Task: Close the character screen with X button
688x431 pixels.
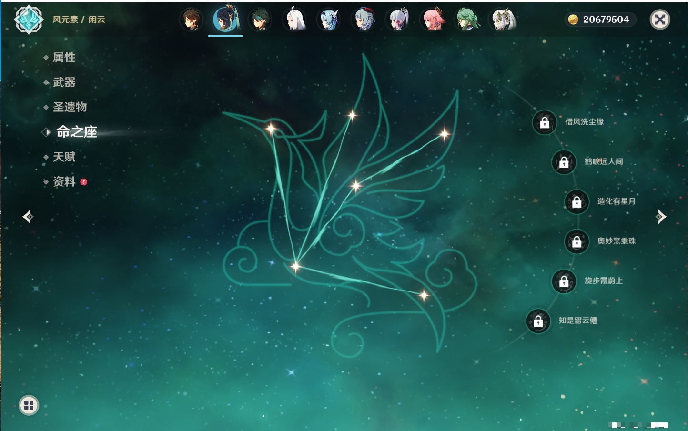Action: 660,20
